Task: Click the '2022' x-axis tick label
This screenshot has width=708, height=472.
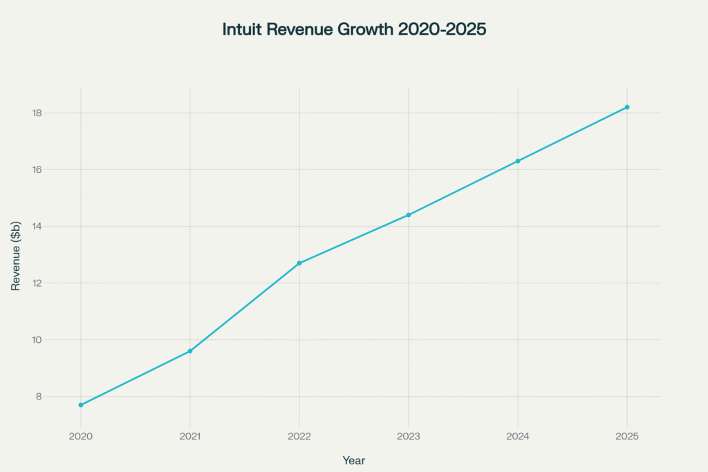Action: tap(299, 436)
